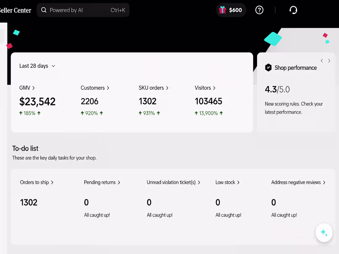Open the Customers details link
This screenshot has height=254, width=339.
(95, 88)
